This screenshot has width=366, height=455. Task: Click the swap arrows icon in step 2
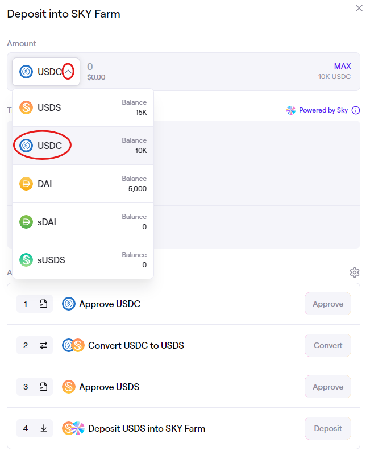[44, 345]
